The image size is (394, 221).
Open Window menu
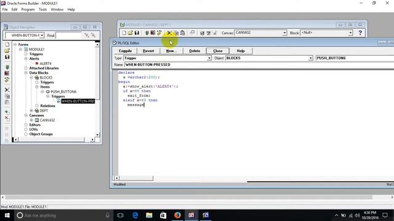[57, 10]
